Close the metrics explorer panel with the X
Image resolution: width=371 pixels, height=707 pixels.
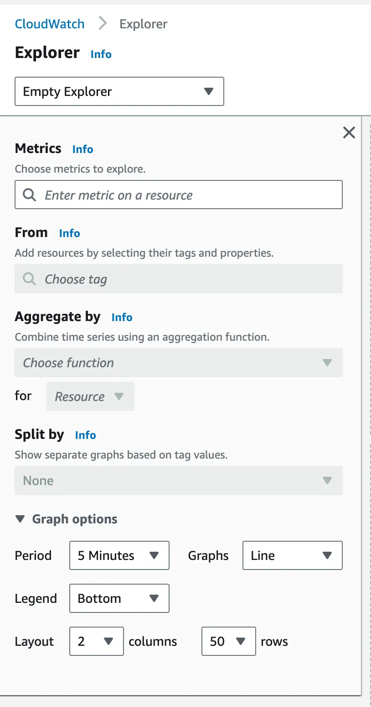coord(349,132)
